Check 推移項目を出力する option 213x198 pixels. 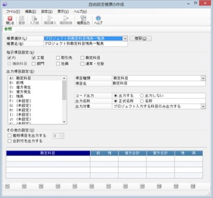(10, 136)
